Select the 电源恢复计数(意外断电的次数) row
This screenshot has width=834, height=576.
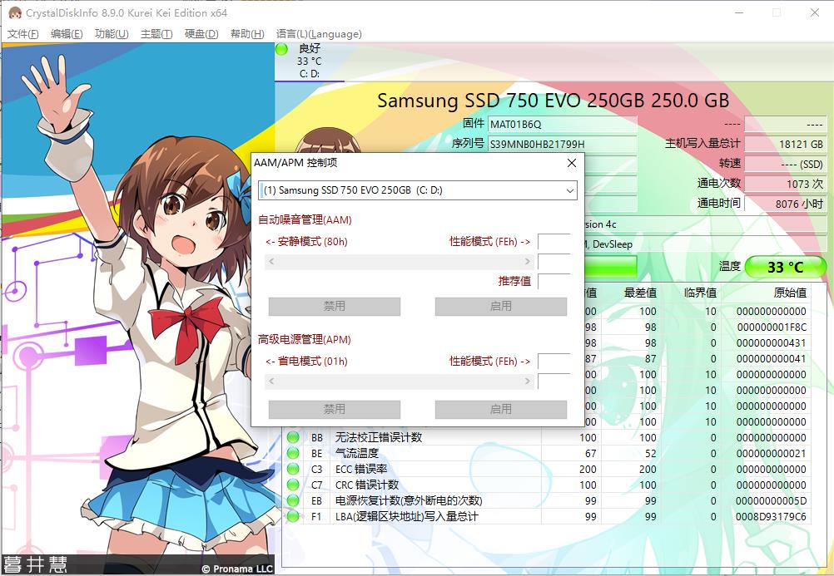click(546, 500)
